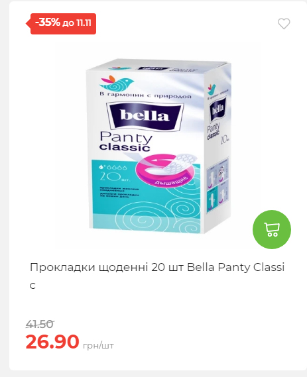This screenshot has width=307, height=377.
Task: Click the absorbency droplets indicator on box
Action: point(113,167)
